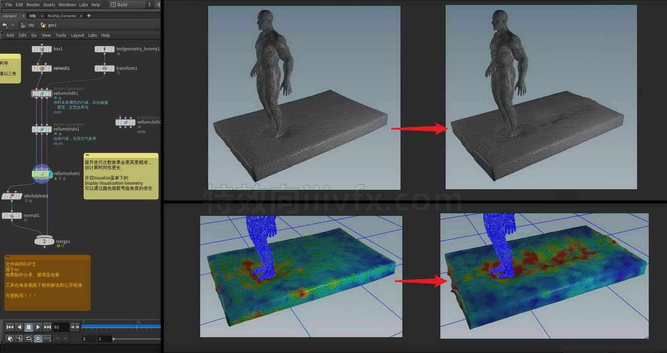The width and height of the screenshot is (667, 353).
Task: Toggle real time playback clock
Action: [x=38, y=338]
